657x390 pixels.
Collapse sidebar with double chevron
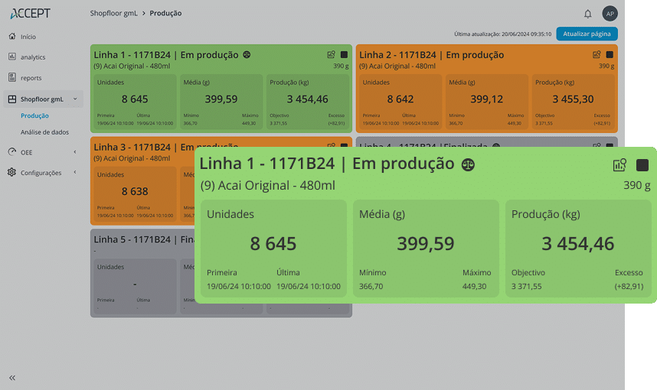pos(12,378)
